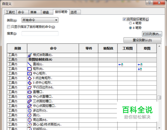Screen dimensions: 167x130
Task: Click the 打印列表 button
Action: click(152, 34)
